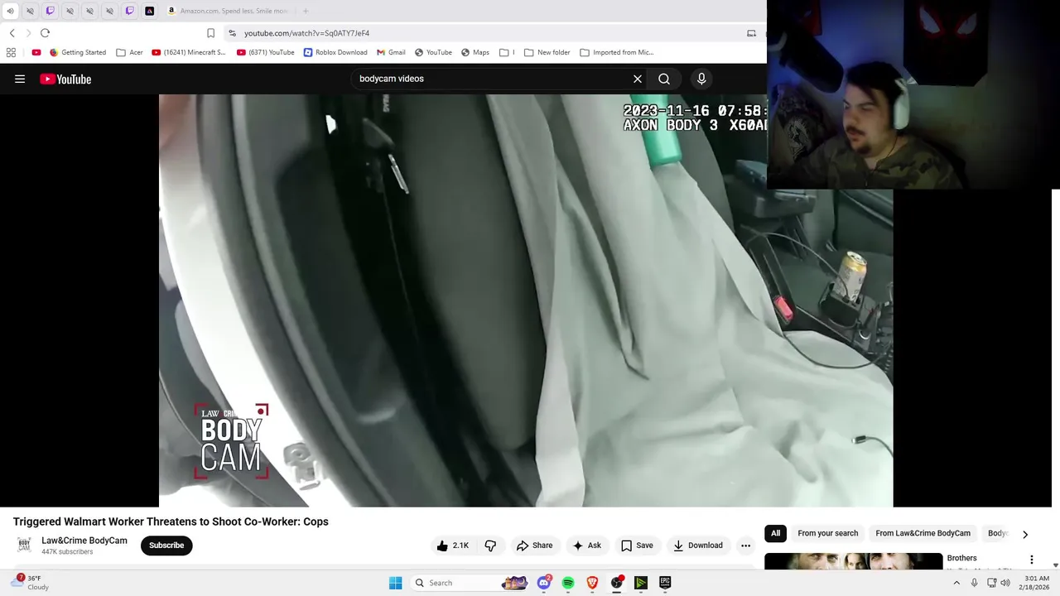Open the Acer bookmarks folder

pos(129,52)
